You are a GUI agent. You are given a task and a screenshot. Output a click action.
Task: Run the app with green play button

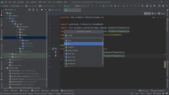92,6
